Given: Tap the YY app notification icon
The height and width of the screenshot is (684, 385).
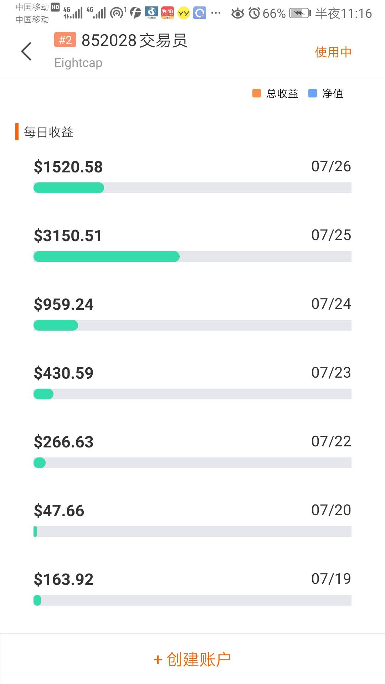Looking at the screenshot, I should tap(183, 14).
